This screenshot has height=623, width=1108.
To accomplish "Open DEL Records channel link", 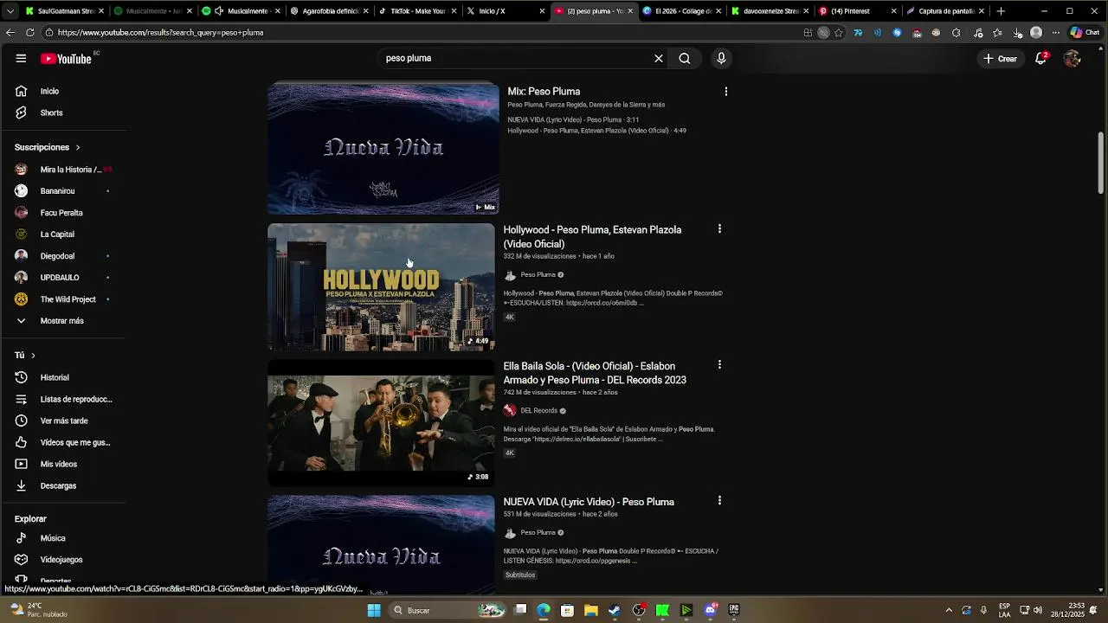I will (538, 411).
